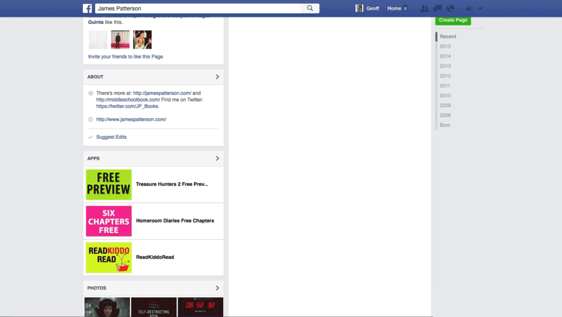Open the messages icon in the top bar

(x=437, y=8)
